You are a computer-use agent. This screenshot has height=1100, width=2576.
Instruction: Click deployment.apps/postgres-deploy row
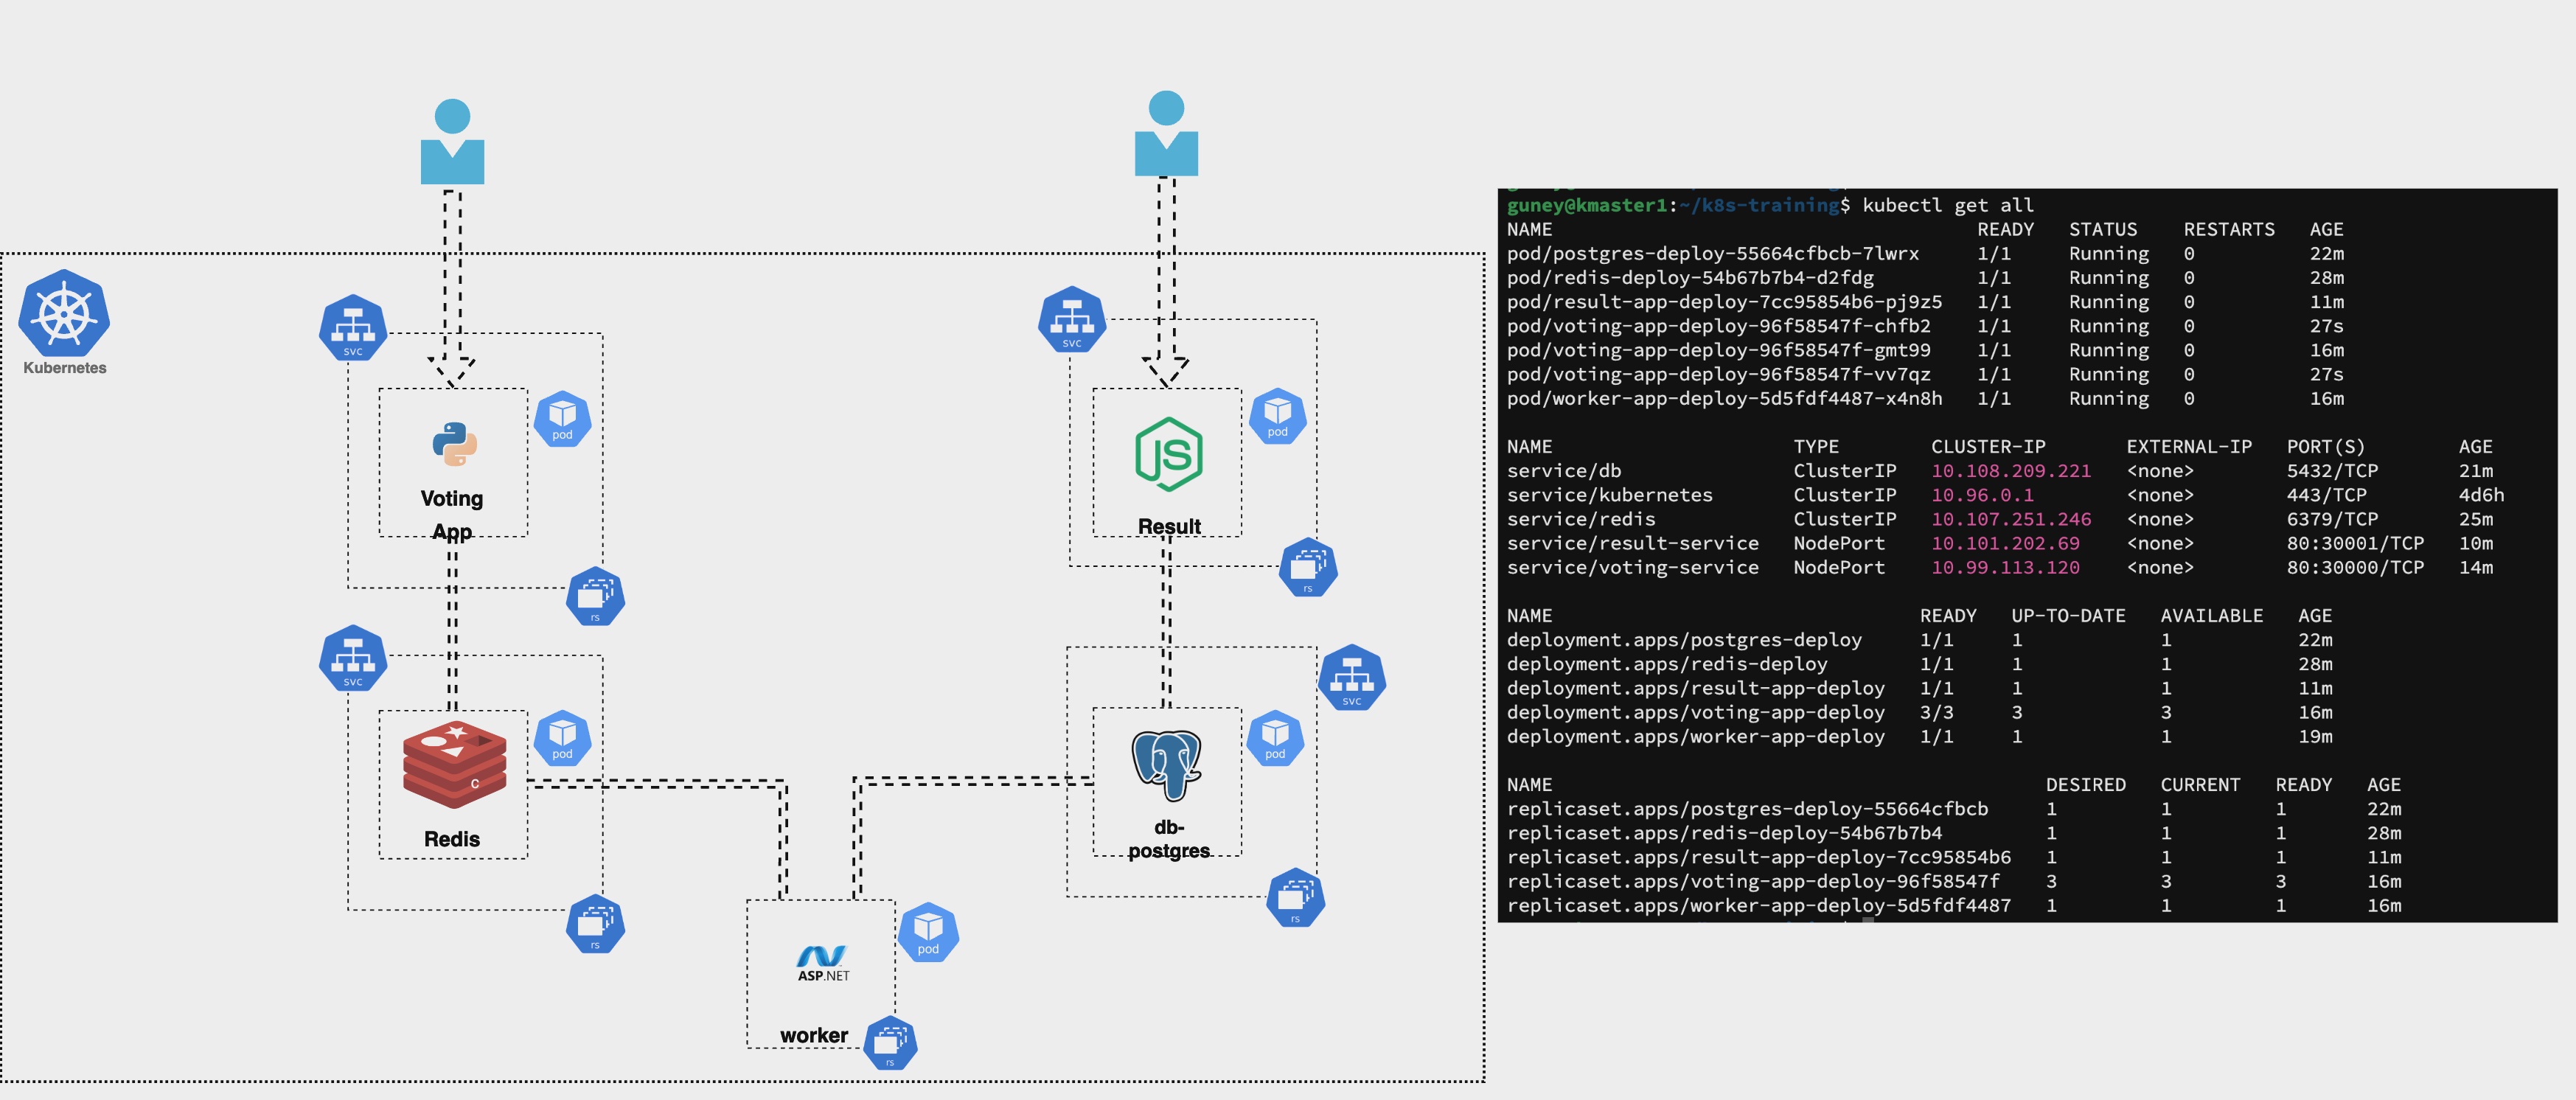pos(1920,639)
